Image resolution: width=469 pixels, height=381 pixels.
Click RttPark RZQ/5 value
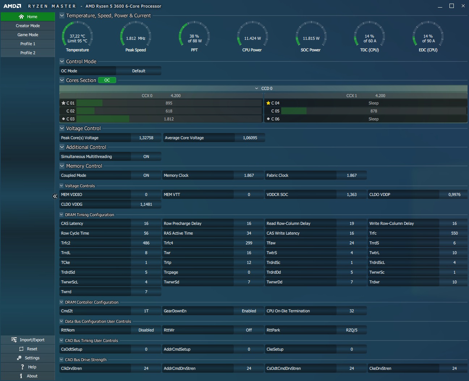tap(352, 330)
